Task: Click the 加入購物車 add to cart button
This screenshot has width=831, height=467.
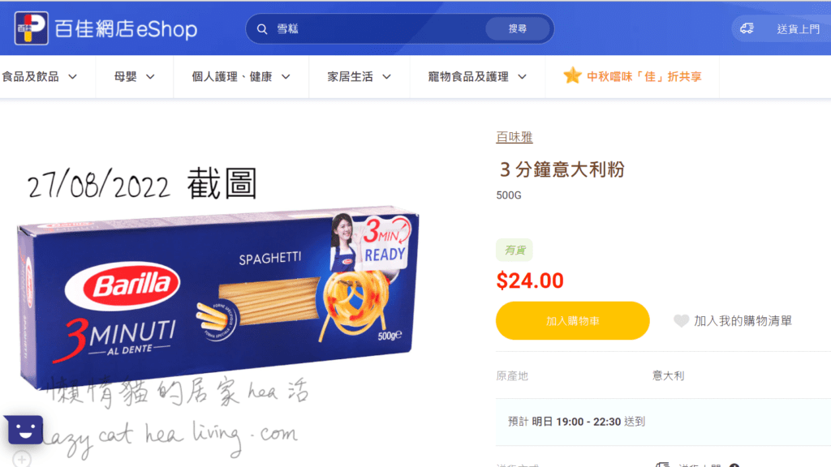Action: 572,321
